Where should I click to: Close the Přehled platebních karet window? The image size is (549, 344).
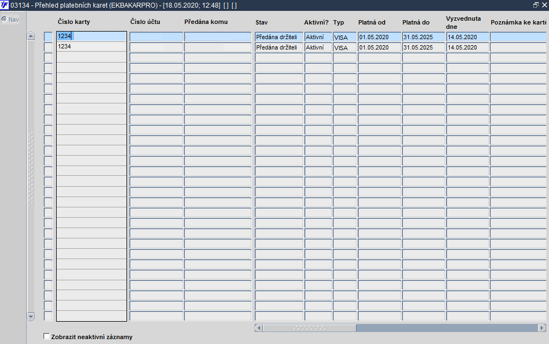tap(545, 5)
